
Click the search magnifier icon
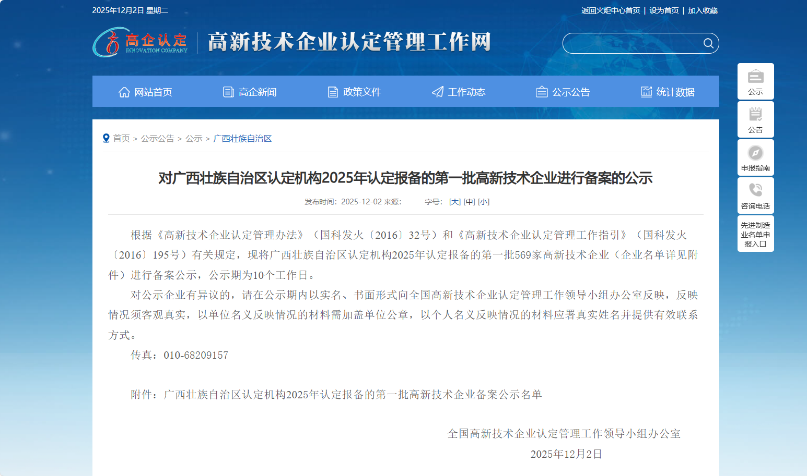(708, 43)
